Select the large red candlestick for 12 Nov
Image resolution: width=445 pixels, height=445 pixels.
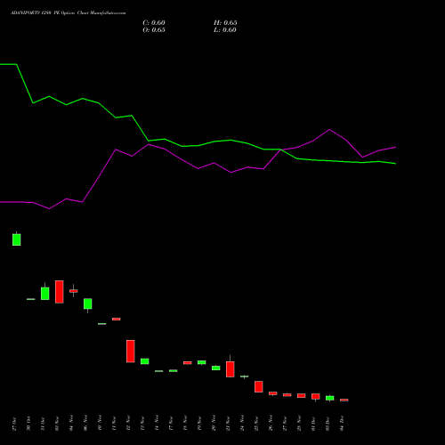click(x=131, y=352)
